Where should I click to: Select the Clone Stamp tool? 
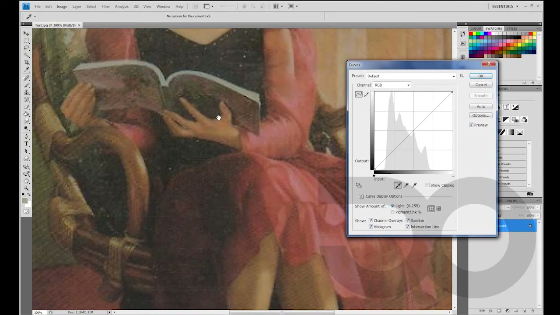point(26,92)
